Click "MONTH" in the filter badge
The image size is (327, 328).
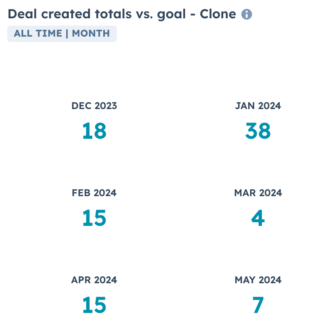coord(91,33)
